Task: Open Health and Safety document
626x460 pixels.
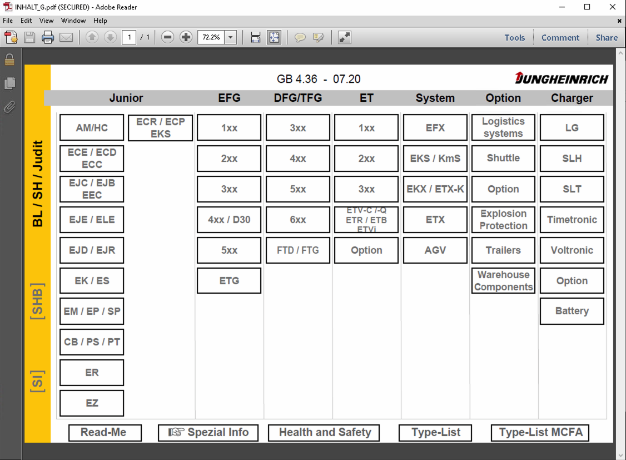Action: pyautogui.click(x=324, y=433)
